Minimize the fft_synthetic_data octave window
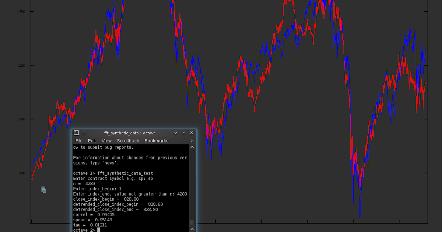The image size is (442, 232). point(176,133)
